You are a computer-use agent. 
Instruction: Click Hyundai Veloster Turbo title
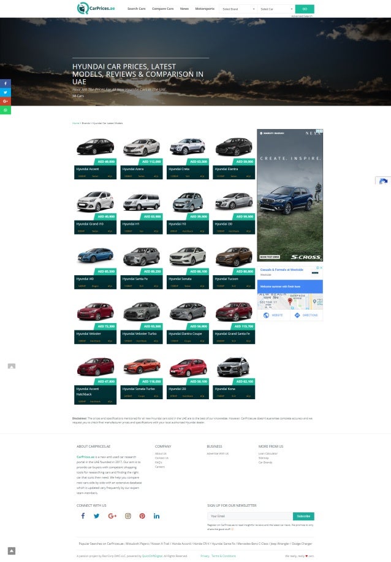click(x=140, y=334)
